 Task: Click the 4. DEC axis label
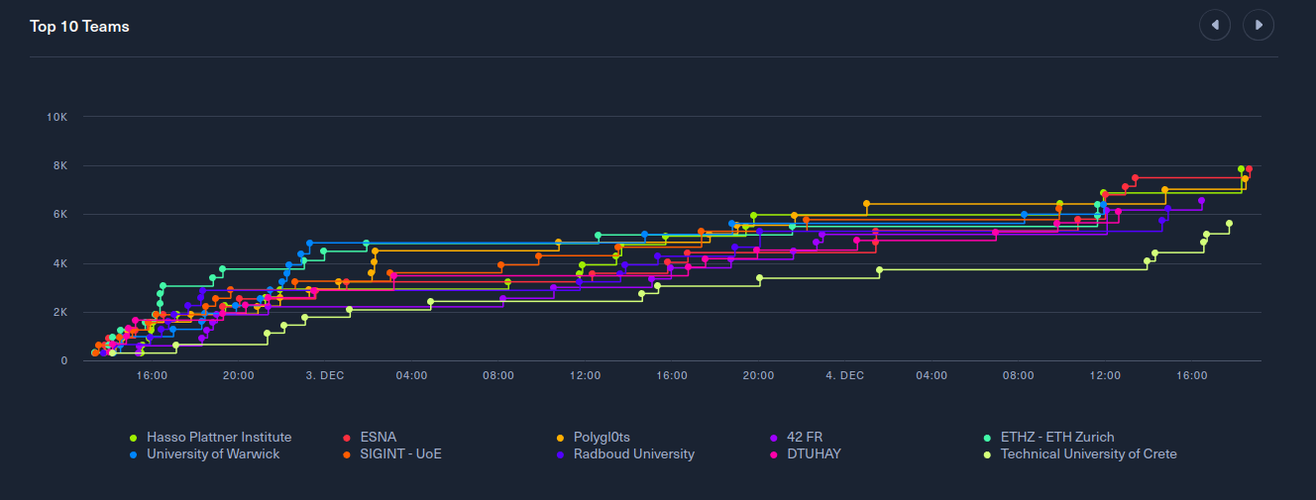tap(844, 375)
